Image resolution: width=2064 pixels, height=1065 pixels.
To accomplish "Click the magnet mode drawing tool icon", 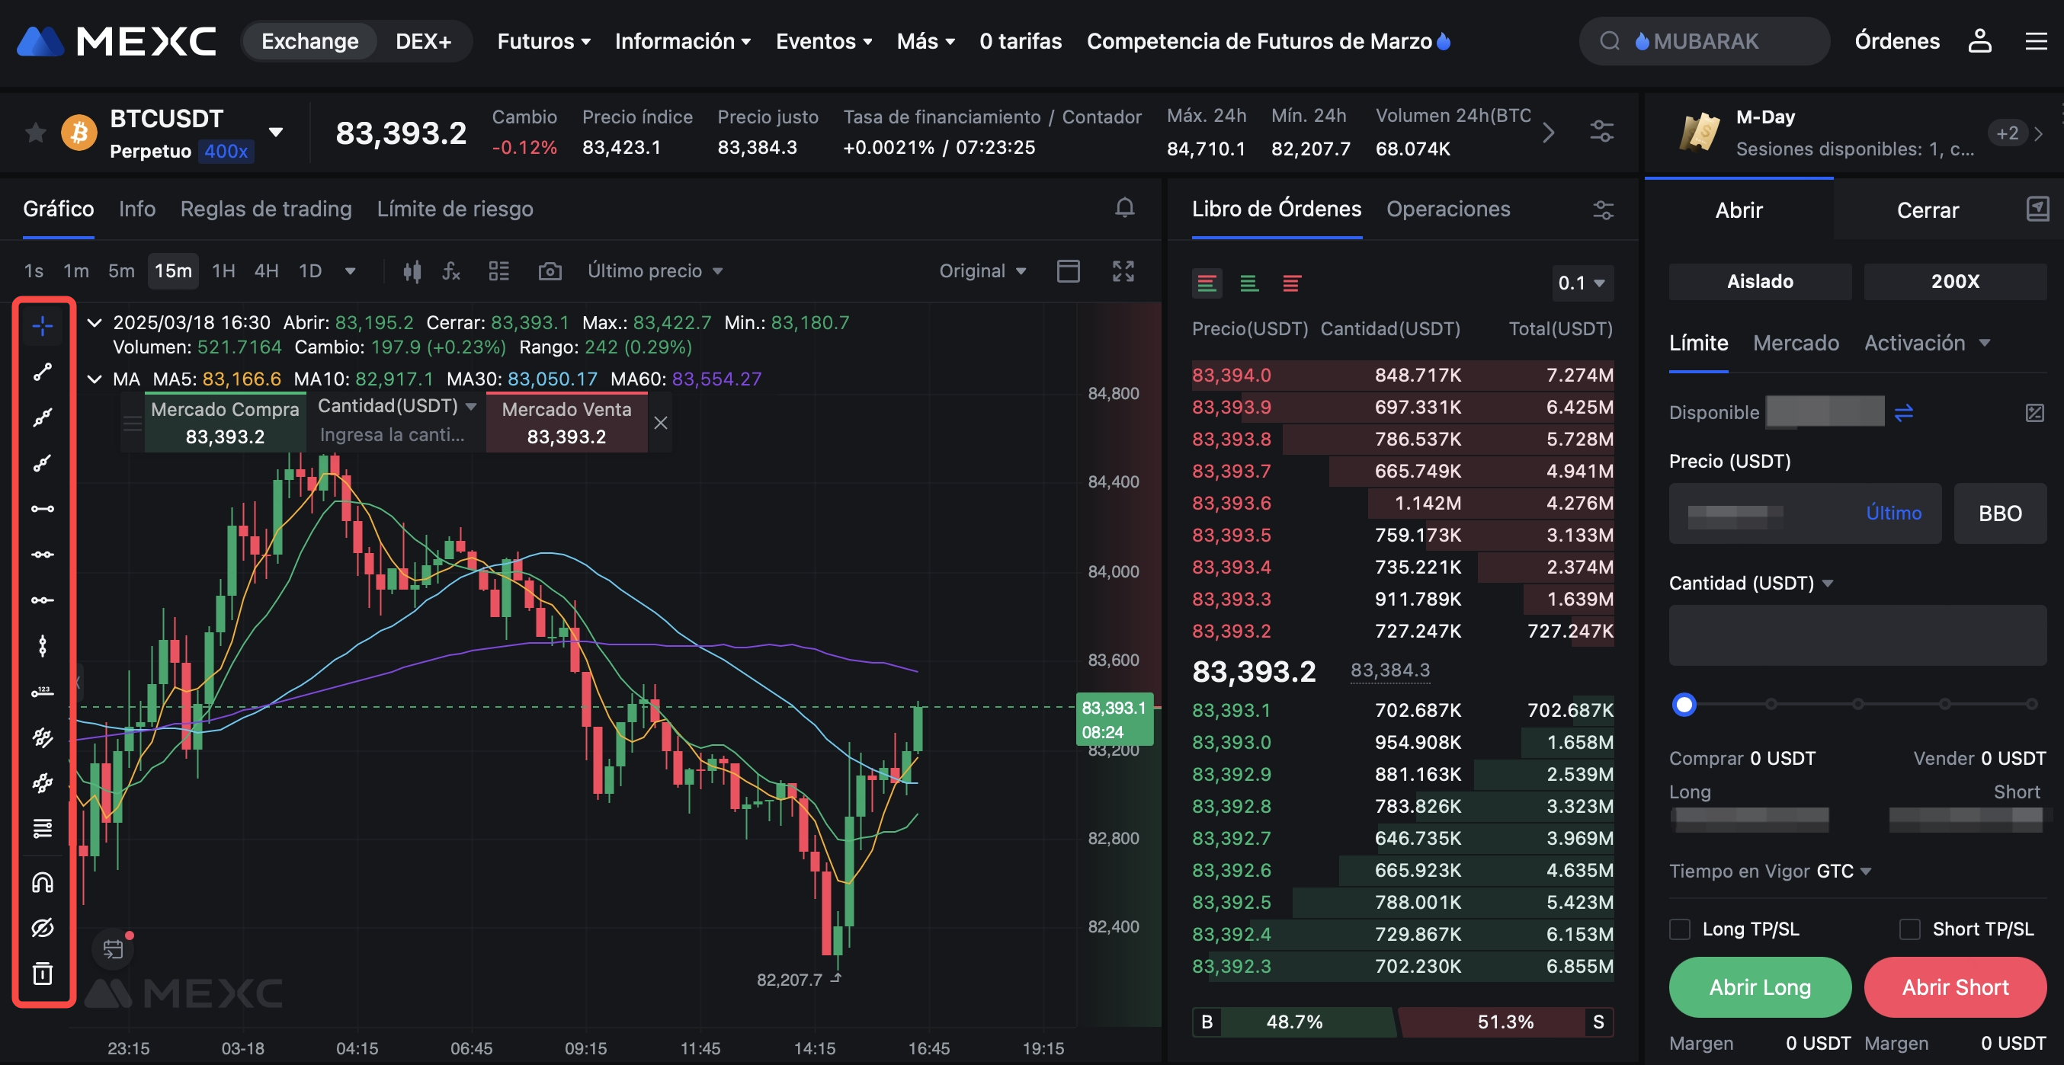I will point(43,882).
